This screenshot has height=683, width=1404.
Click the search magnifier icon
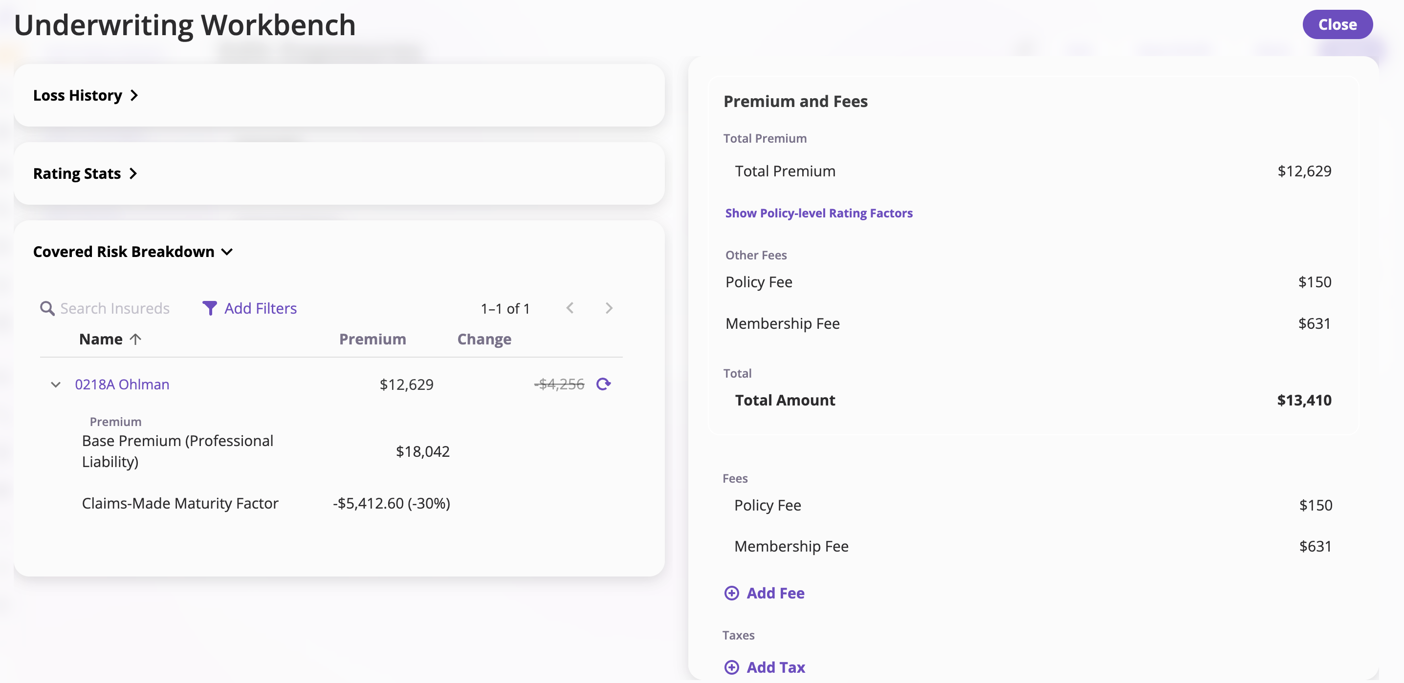47,308
